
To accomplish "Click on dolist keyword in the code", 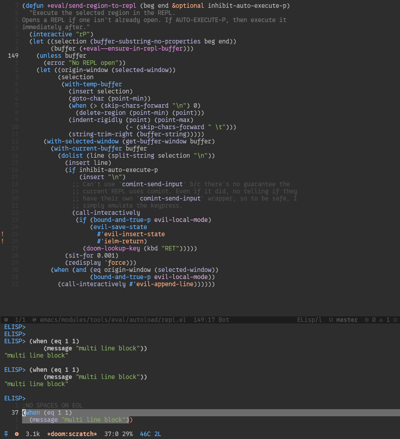I will (x=72, y=155).
